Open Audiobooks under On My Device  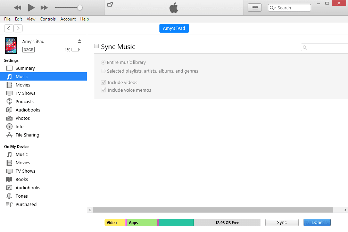pos(43,188)
